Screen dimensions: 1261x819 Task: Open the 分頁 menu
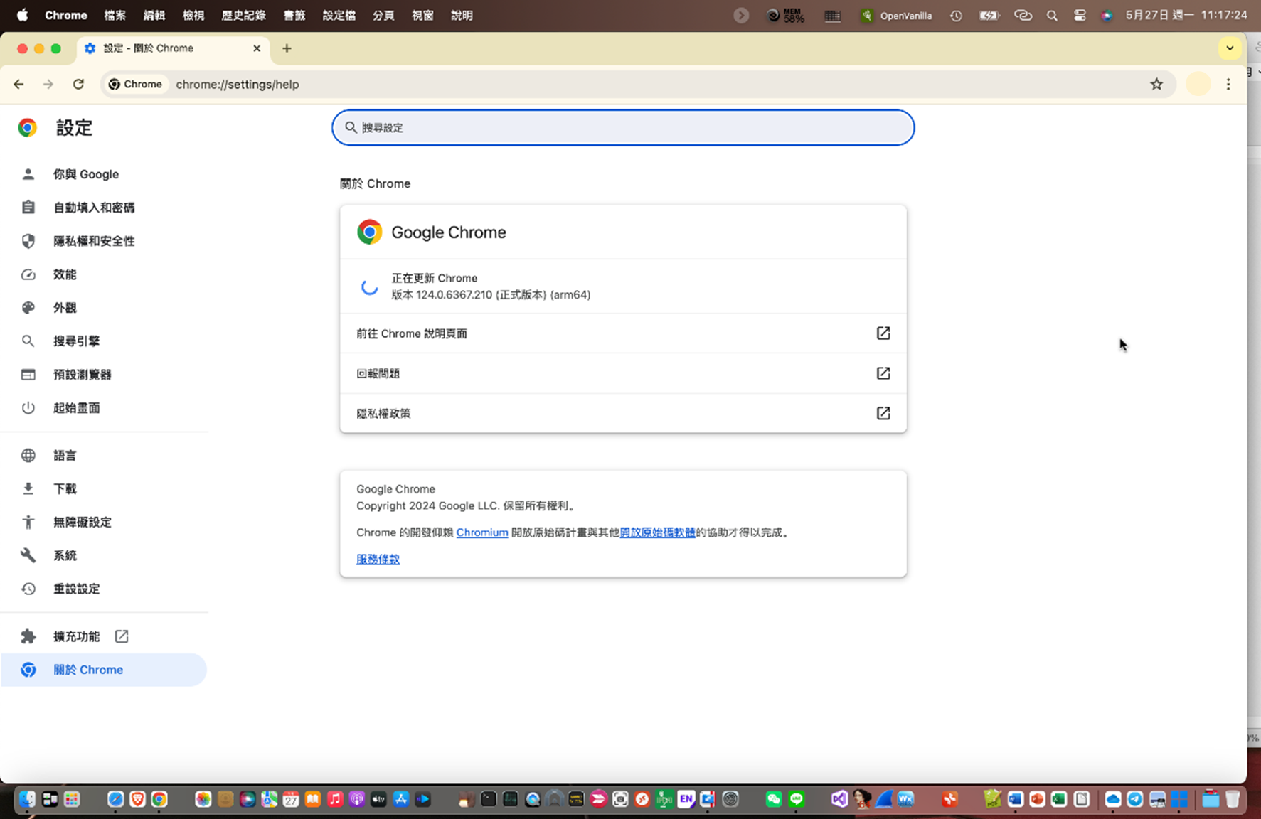(383, 16)
